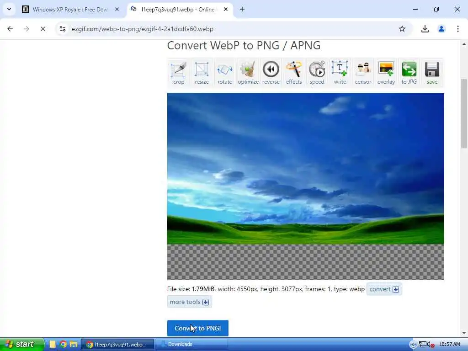Open the censor tool
The image size is (468, 351).
pyautogui.click(x=363, y=73)
